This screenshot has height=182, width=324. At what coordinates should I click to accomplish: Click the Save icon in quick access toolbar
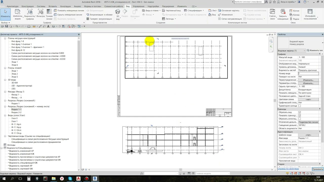(x=7, y=26)
